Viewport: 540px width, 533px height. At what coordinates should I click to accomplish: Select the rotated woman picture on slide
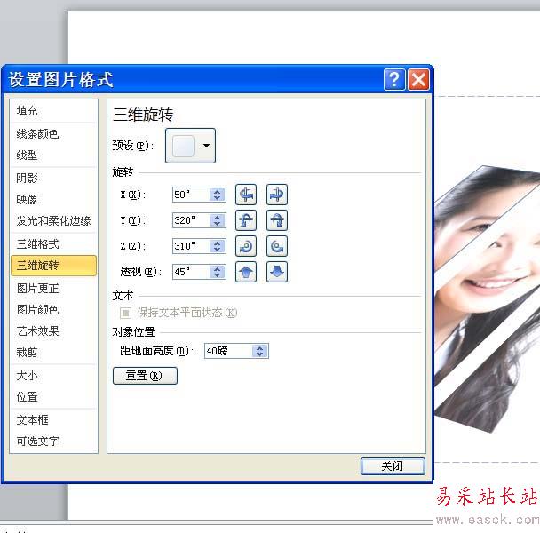tap(487, 298)
